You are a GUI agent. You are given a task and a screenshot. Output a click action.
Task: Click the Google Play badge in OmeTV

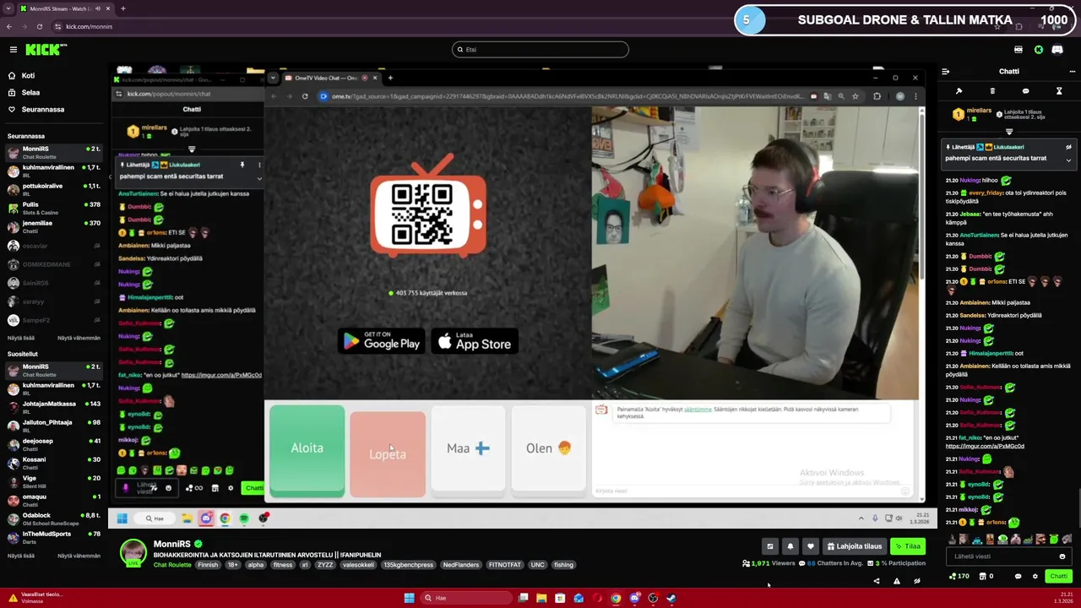tap(382, 340)
